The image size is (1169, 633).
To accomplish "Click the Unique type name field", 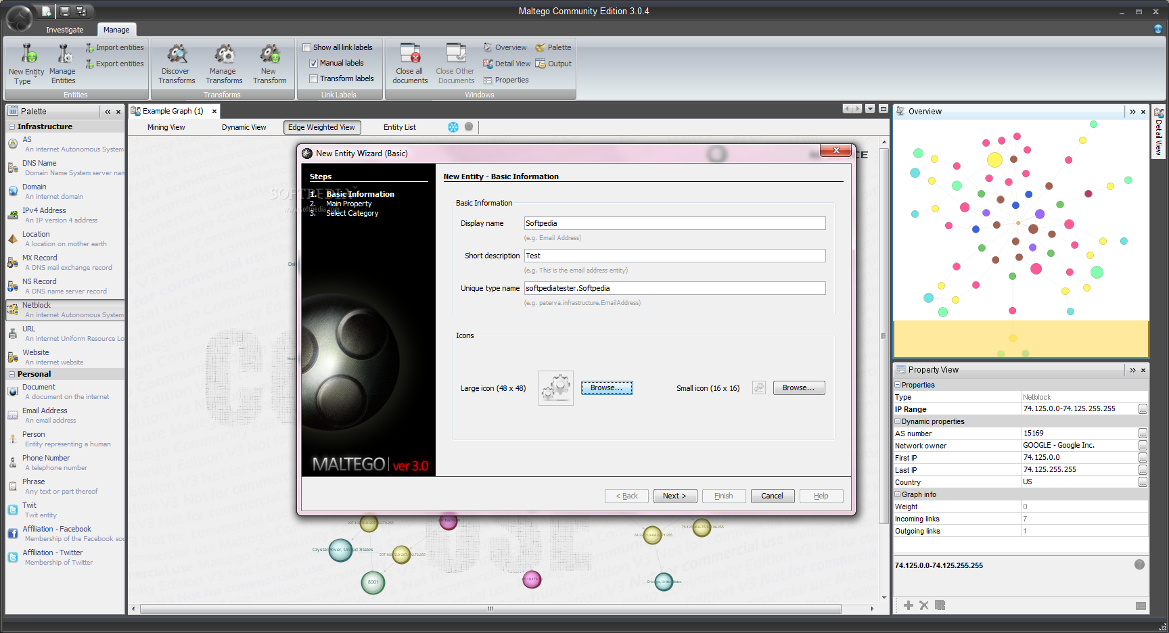I will point(675,288).
